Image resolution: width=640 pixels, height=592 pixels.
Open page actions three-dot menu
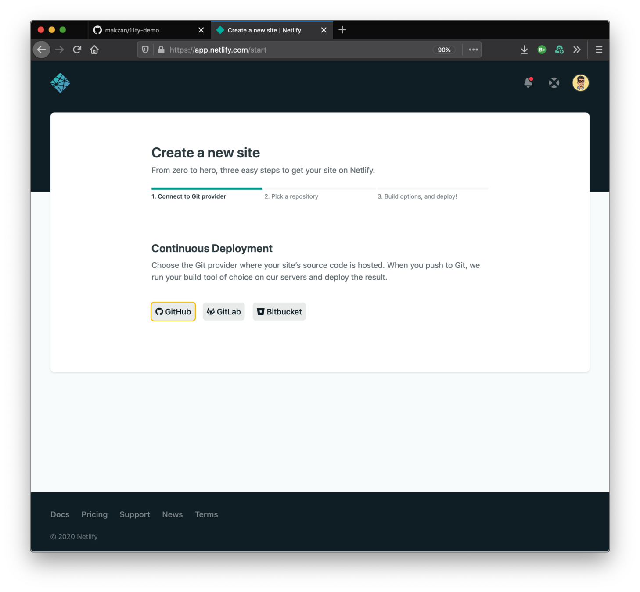point(473,50)
